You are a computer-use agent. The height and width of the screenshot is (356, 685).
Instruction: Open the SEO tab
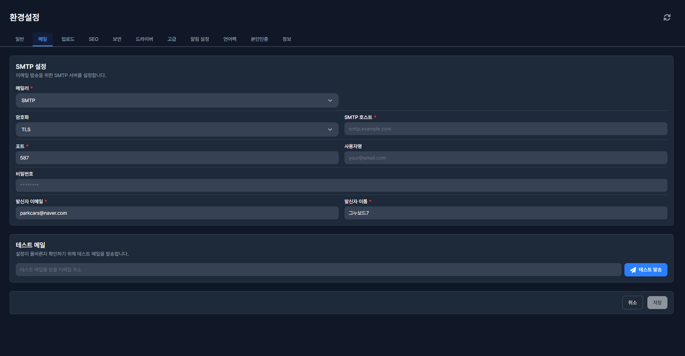94,39
